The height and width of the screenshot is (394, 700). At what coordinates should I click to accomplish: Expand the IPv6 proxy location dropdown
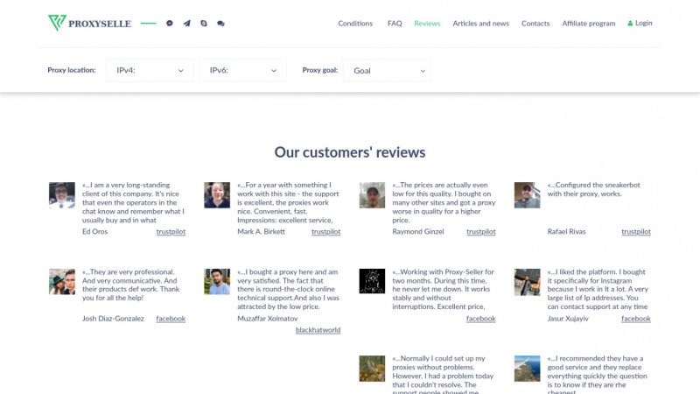coord(242,70)
